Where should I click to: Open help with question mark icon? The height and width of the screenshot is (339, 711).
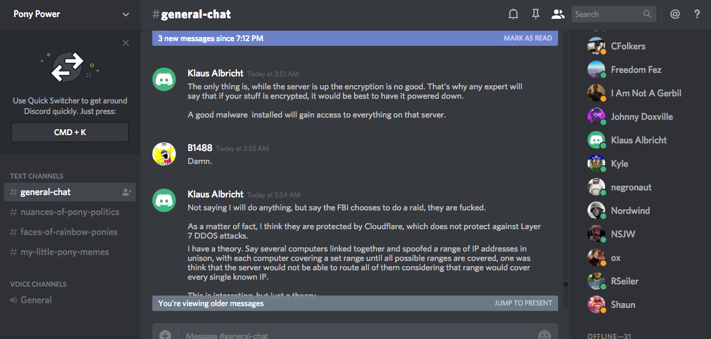697,14
